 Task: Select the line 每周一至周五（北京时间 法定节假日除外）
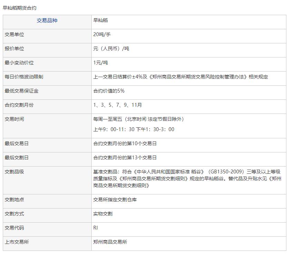click(139, 119)
